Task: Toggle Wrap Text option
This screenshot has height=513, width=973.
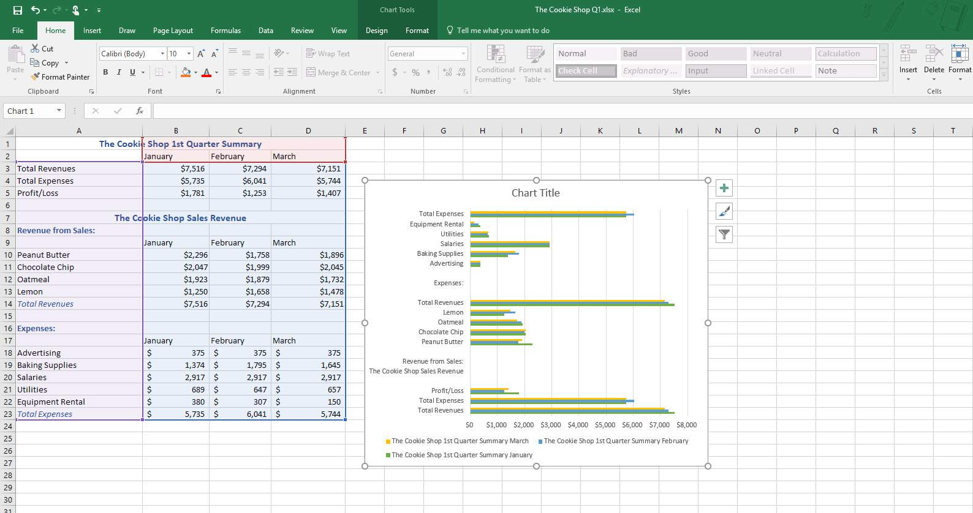Action: 328,54
